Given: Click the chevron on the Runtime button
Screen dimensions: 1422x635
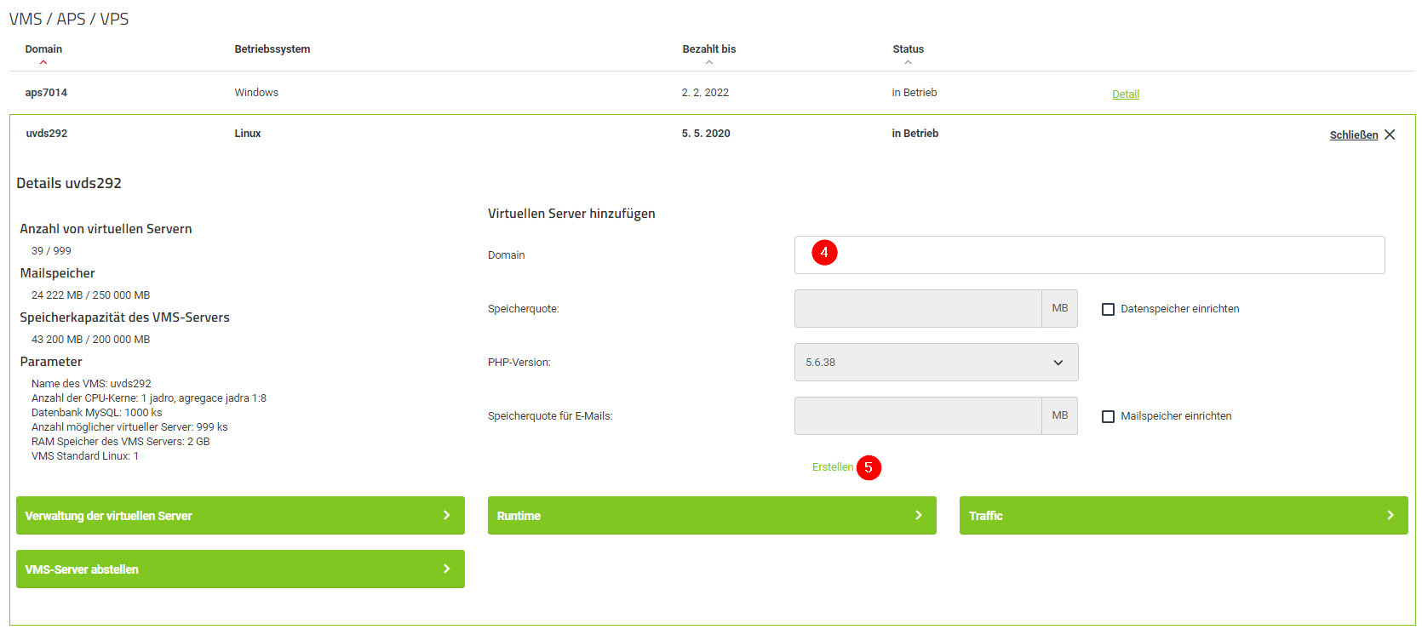Looking at the screenshot, I should click(918, 515).
